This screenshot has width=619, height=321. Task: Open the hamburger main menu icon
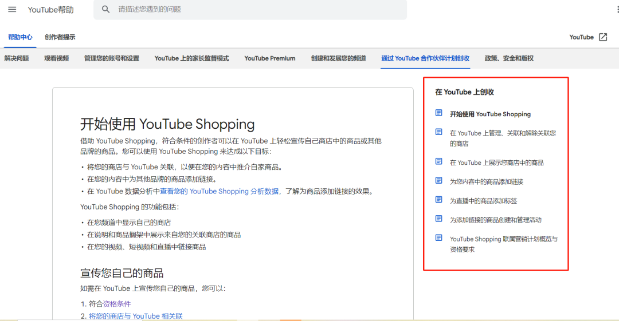(12, 10)
